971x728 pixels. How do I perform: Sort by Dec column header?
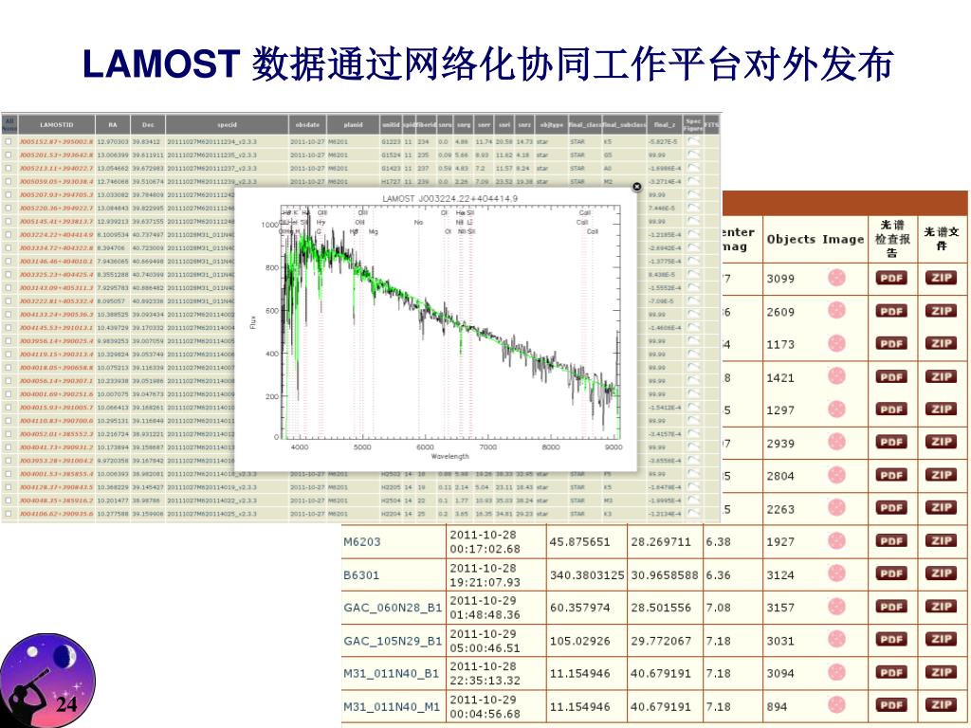pos(148,124)
